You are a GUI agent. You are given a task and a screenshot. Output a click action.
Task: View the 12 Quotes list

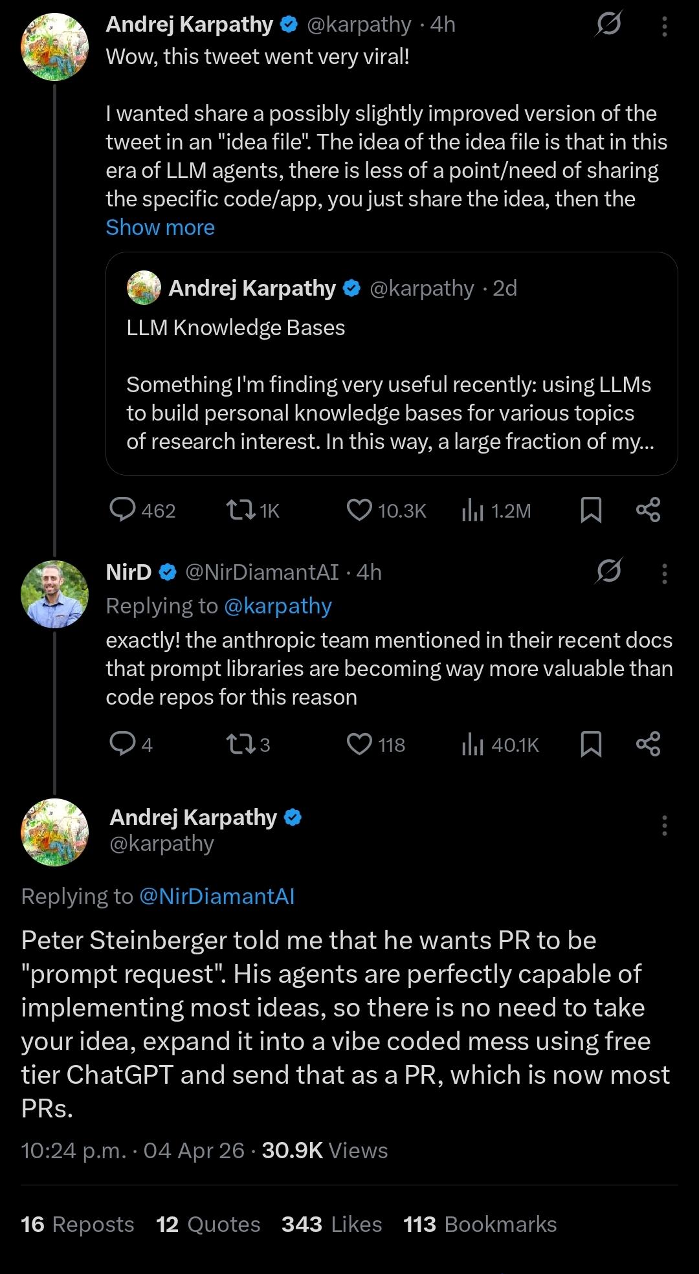coord(208,1224)
